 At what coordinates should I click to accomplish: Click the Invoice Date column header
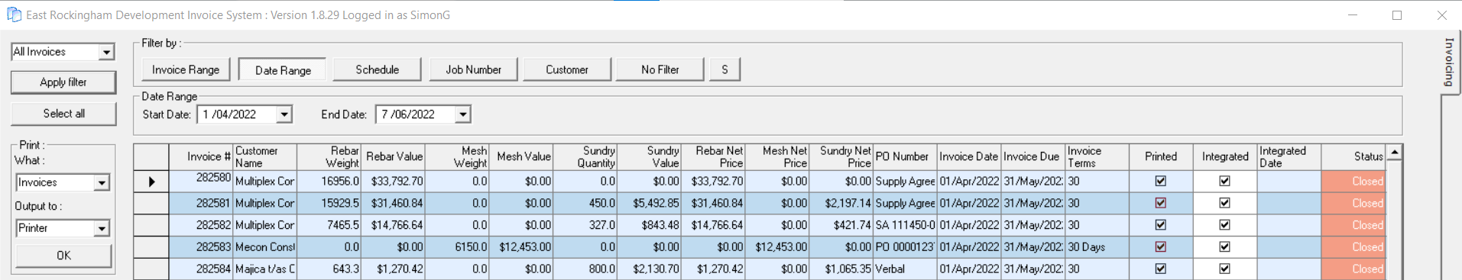[x=970, y=156]
